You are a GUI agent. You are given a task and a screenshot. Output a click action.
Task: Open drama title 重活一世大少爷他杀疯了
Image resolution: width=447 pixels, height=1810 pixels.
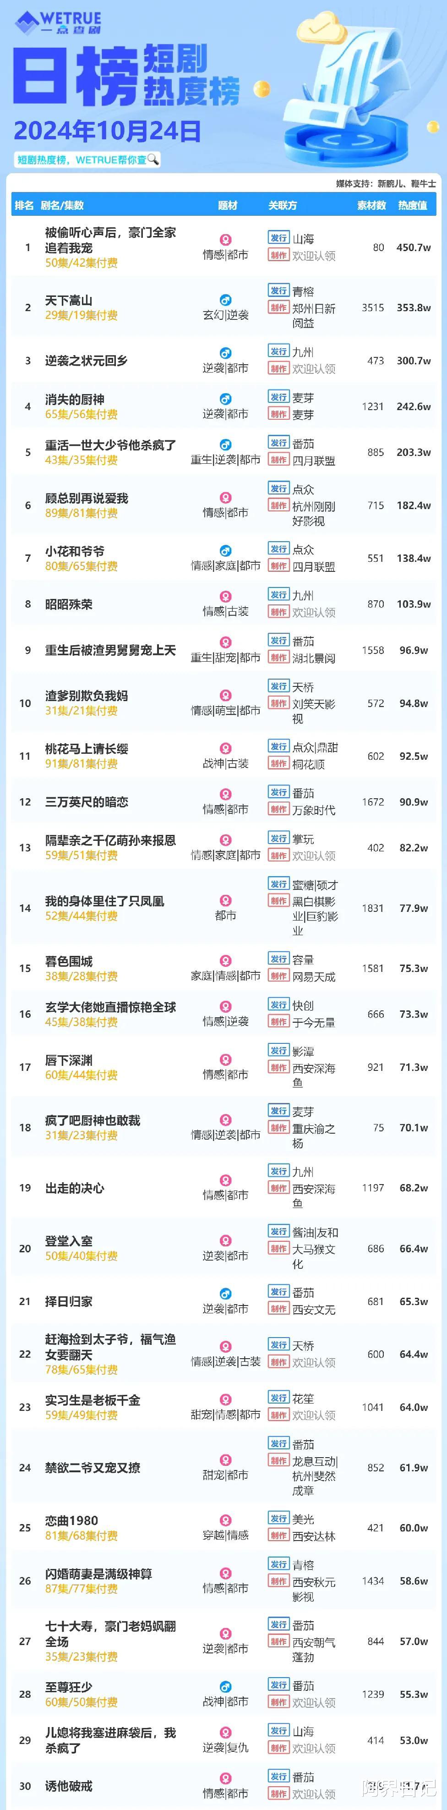110,445
